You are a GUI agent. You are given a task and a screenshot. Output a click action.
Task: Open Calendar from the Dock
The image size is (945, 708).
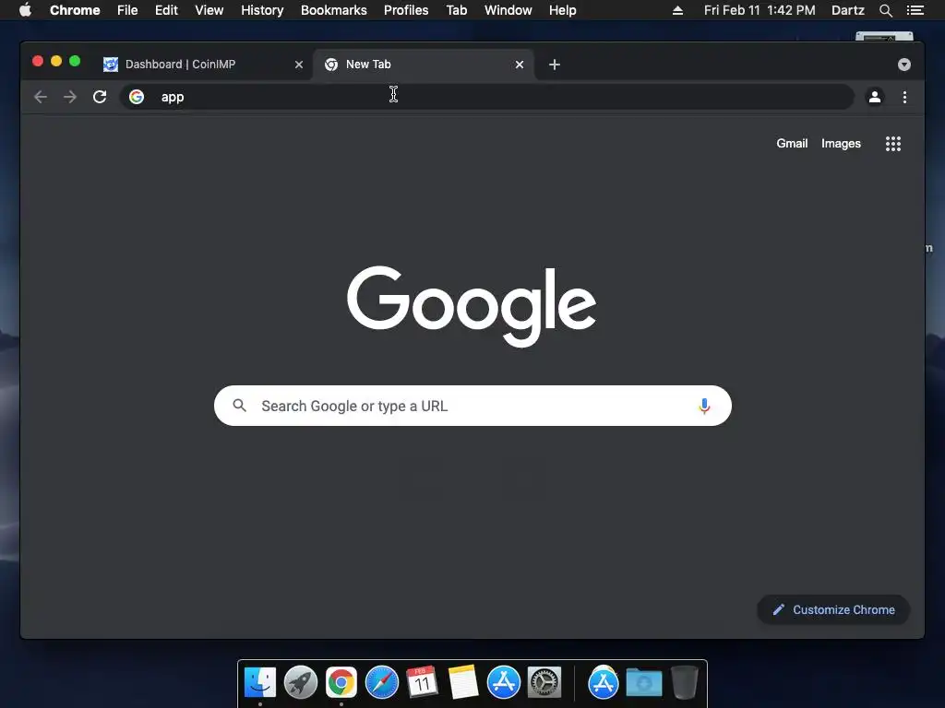click(422, 682)
